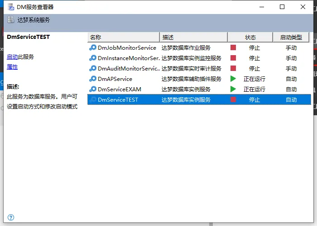
Task: Click 手动 startup type of DmAuditMonitorServic..
Action: coord(291,69)
